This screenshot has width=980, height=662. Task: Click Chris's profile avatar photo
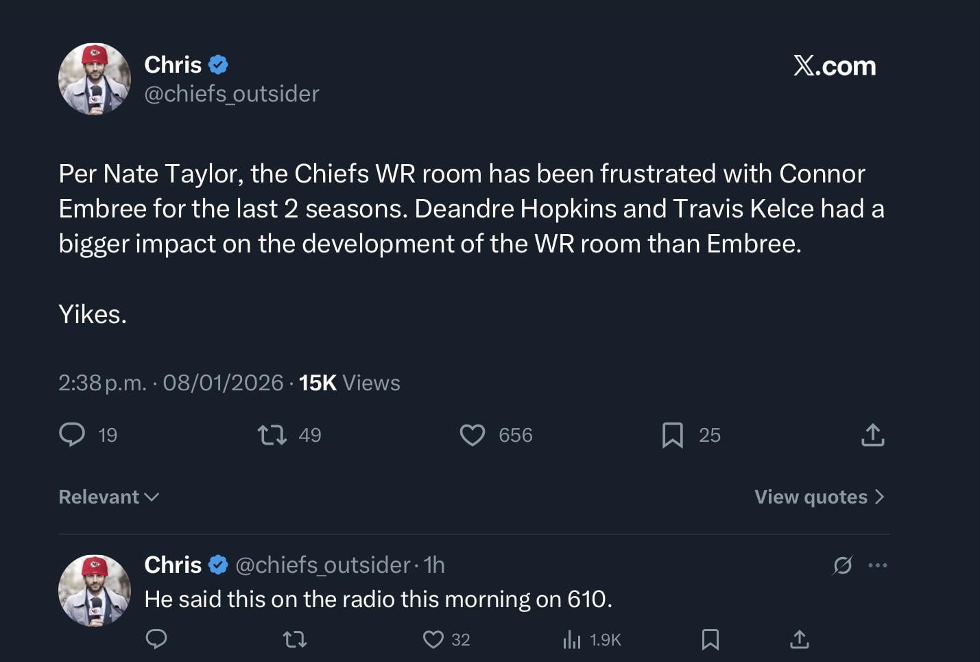click(94, 78)
